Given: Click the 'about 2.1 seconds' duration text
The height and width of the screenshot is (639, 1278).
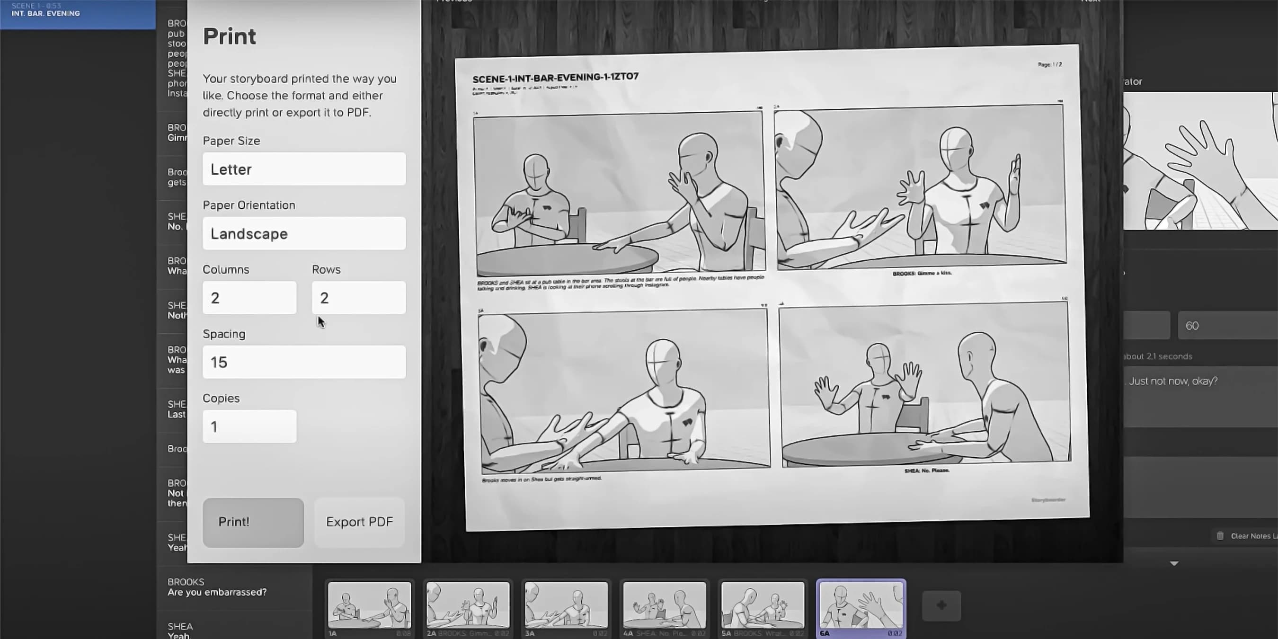Looking at the screenshot, I should pos(1158,356).
